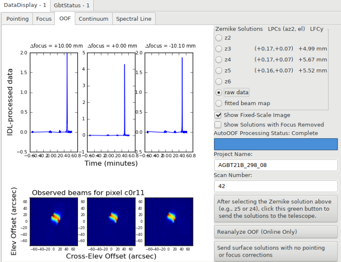The width and height of the screenshot is (341, 262).
Task: Click the Cross-Elev Offset (arcsec) axis label
Action: coord(111,256)
